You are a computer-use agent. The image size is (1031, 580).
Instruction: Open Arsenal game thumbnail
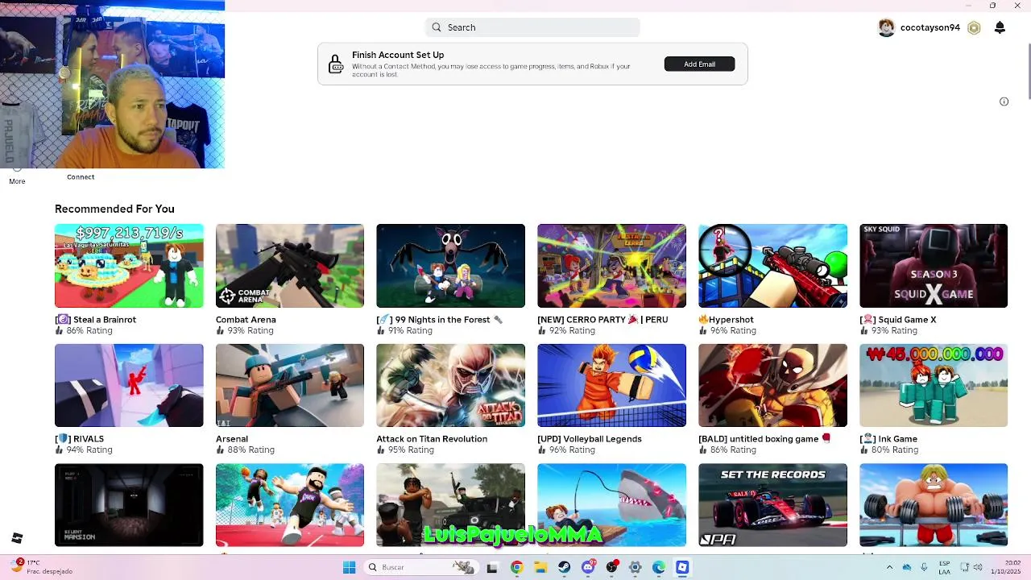[290, 385]
